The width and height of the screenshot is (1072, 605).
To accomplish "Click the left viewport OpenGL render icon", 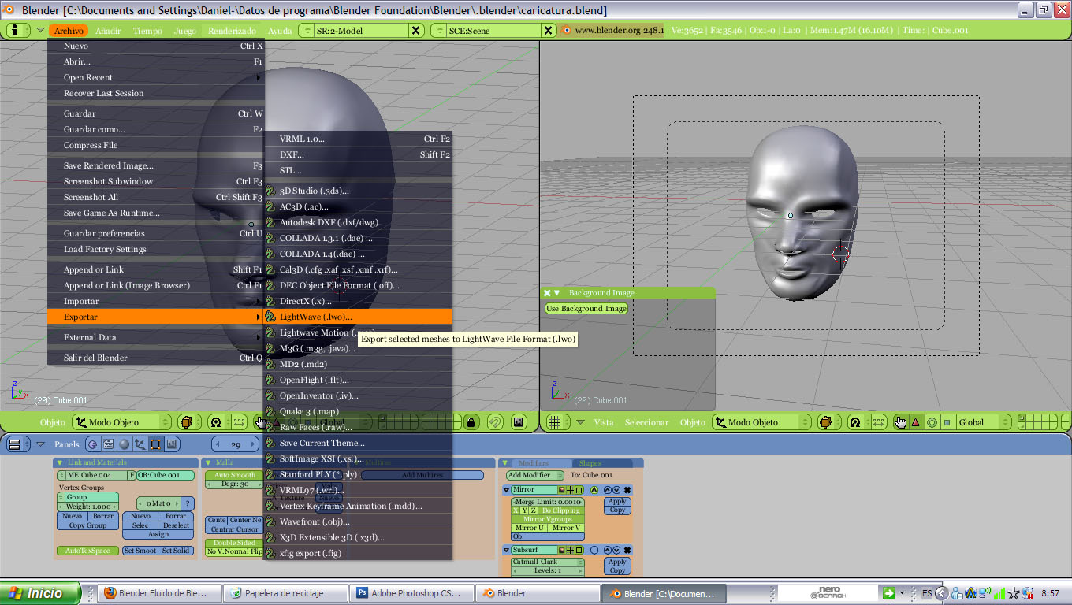I will pos(519,422).
